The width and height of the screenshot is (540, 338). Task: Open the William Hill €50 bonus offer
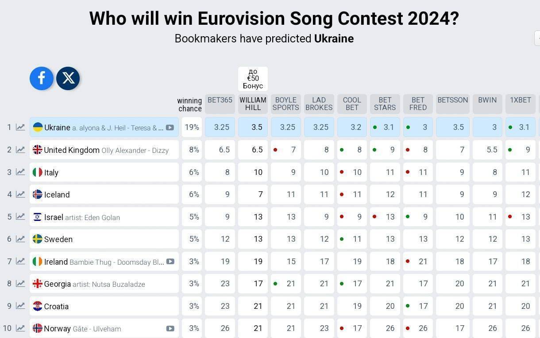[253, 79]
